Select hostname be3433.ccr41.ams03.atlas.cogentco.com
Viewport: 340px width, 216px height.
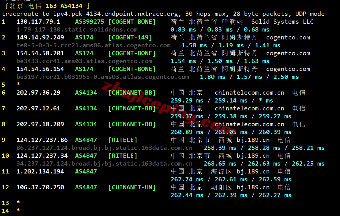click(x=84, y=61)
